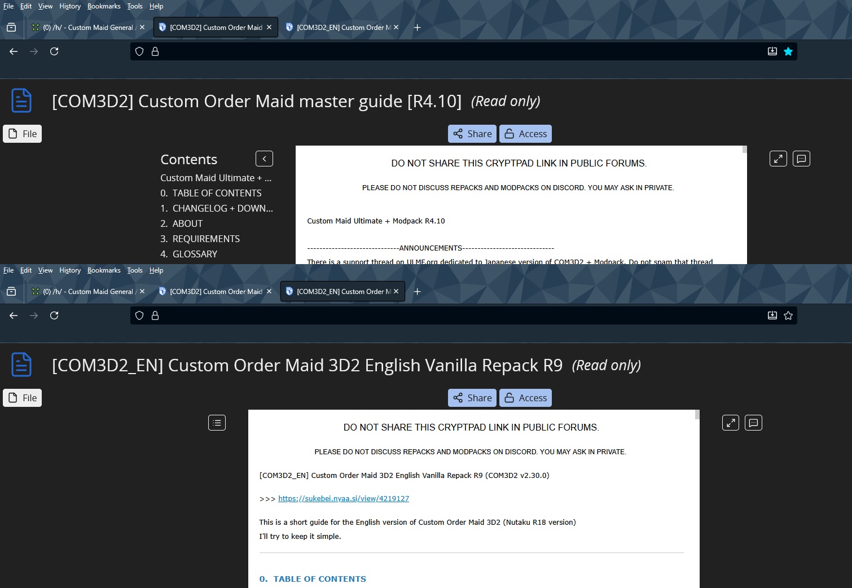The image size is (852, 588).
Task: Jump to '2. ABOUT' in Contents sidebar
Action: (182, 223)
